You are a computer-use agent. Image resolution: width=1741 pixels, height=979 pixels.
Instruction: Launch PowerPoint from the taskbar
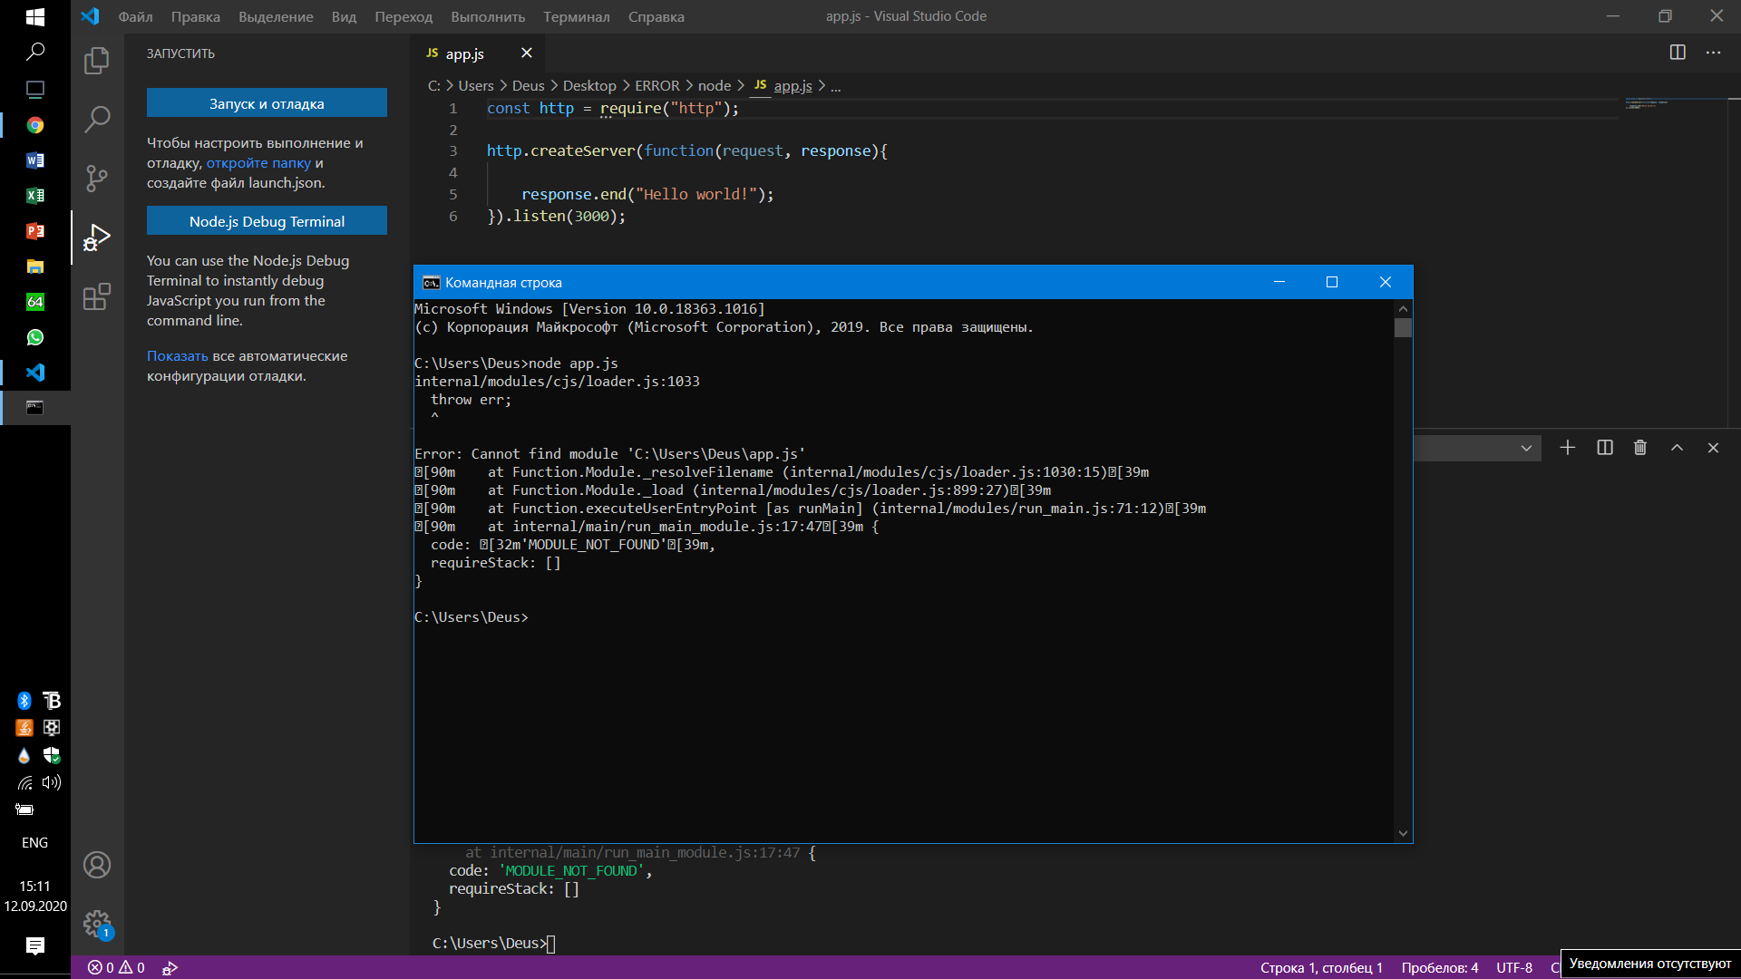(x=35, y=231)
